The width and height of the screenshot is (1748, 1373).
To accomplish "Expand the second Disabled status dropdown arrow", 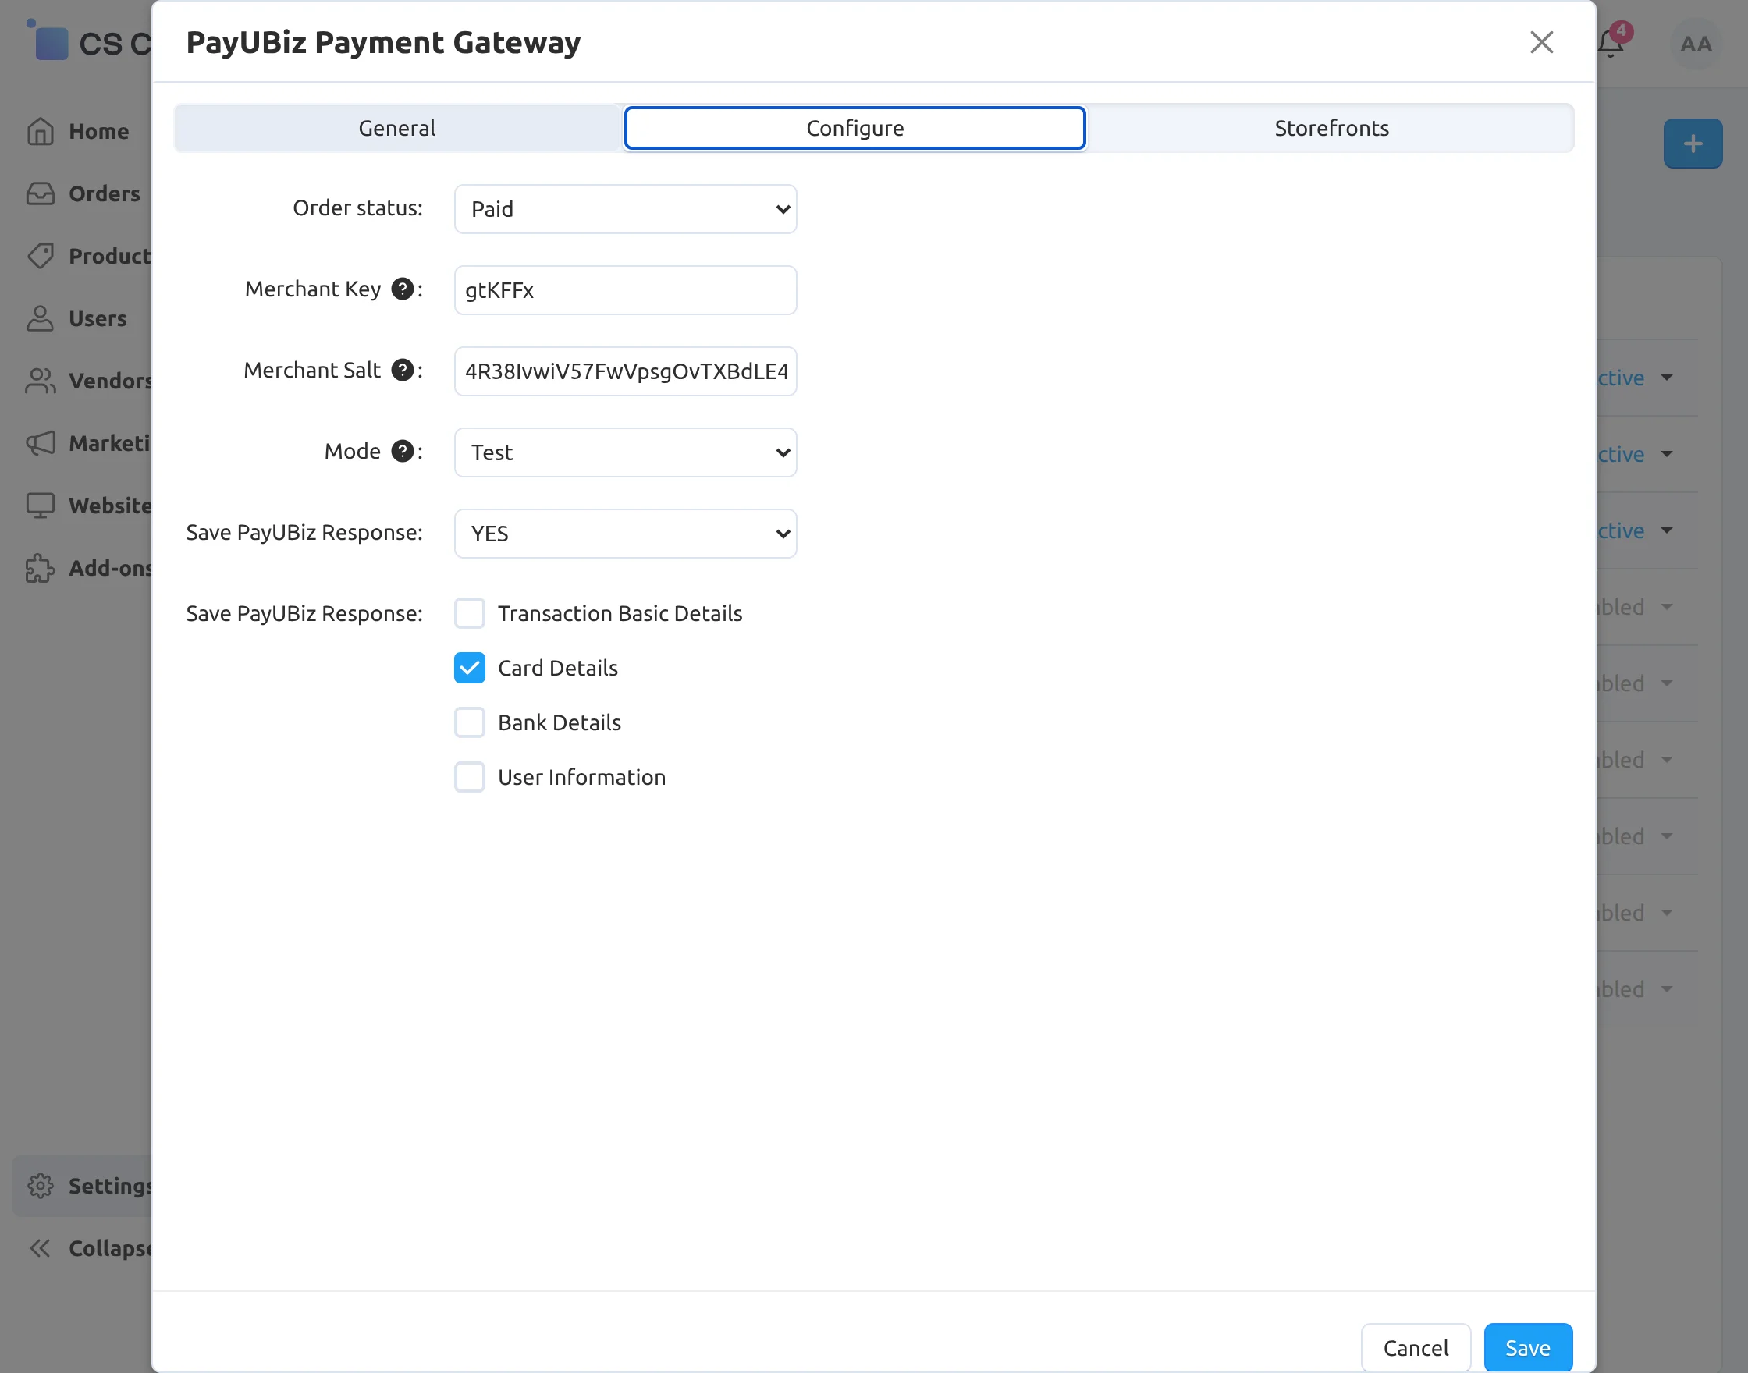I will [1667, 683].
